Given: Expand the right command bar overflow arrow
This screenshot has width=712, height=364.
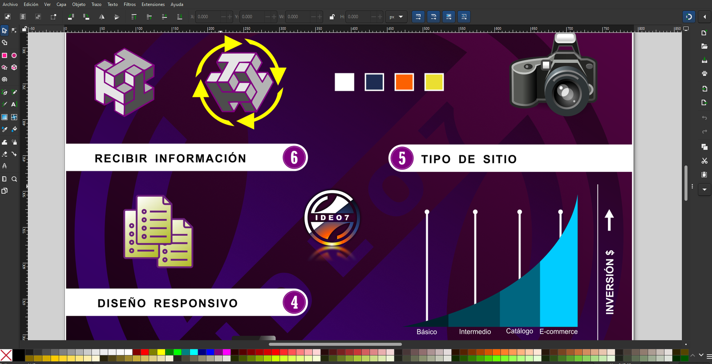Looking at the screenshot, I should point(704,190).
